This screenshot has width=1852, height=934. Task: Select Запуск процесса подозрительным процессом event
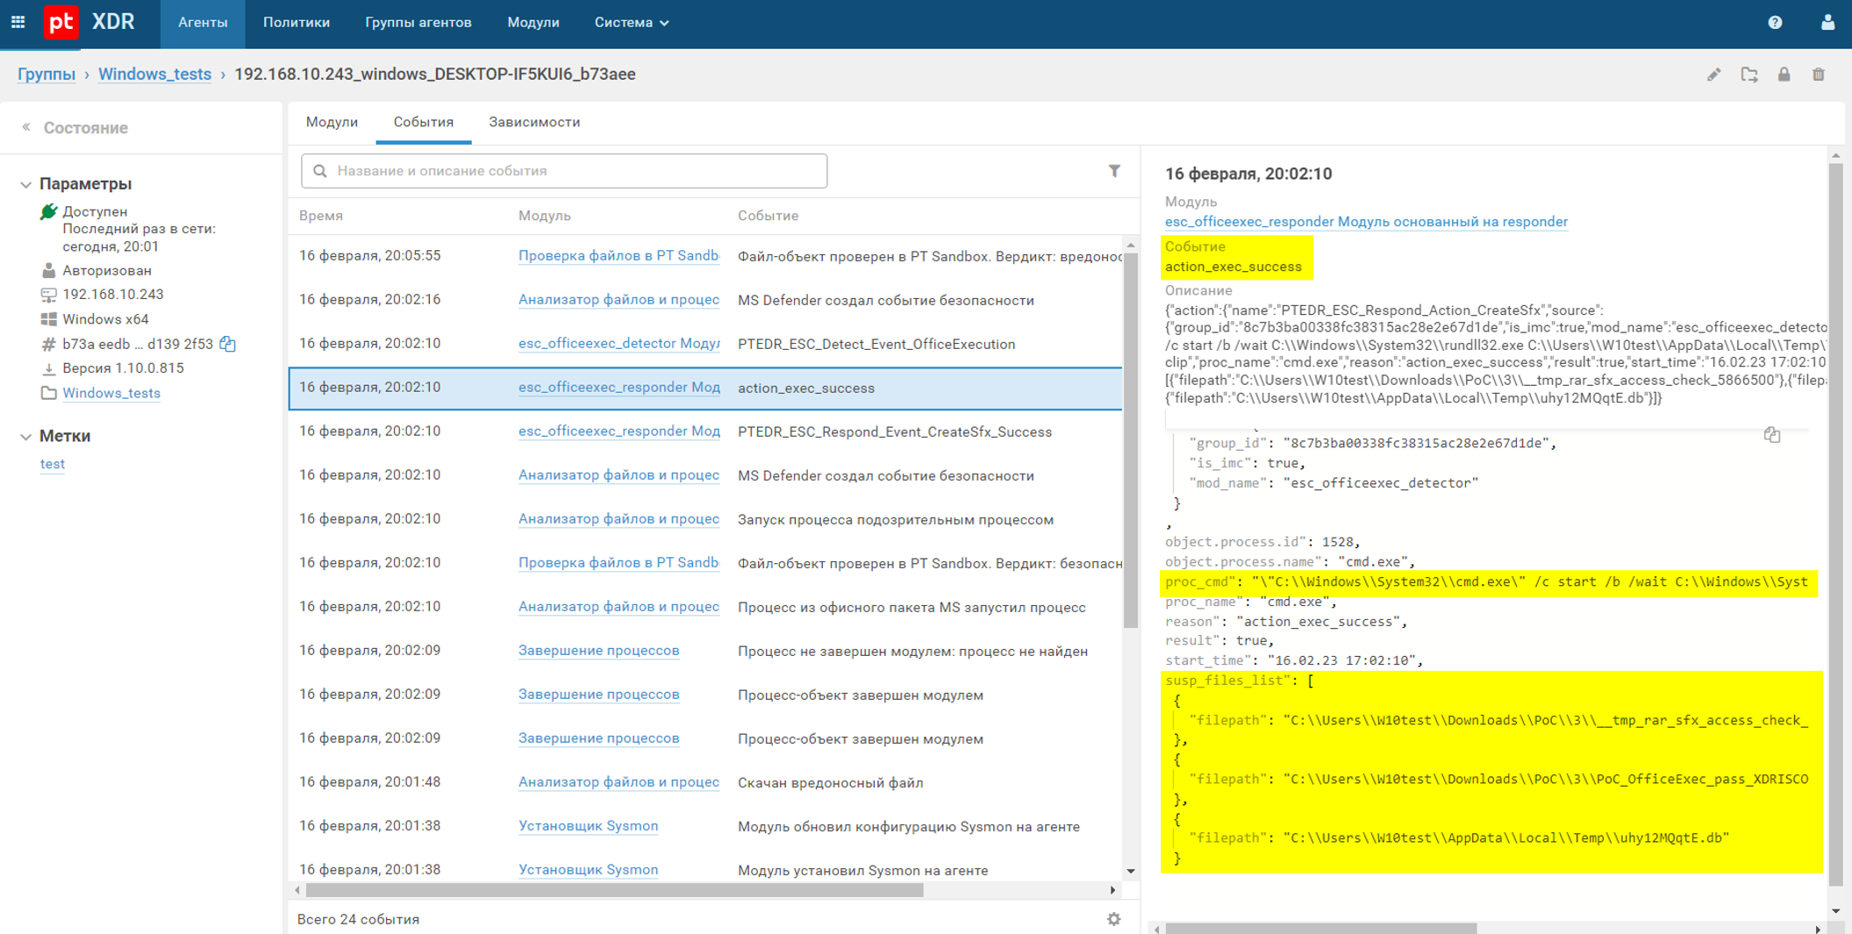pos(705,519)
